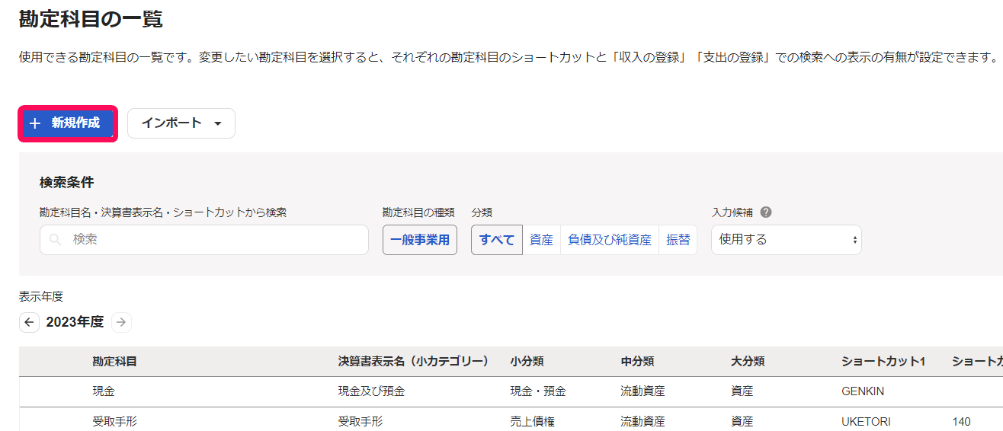
Task: Click the UKETORI shortcut cell
Action: tap(866, 421)
